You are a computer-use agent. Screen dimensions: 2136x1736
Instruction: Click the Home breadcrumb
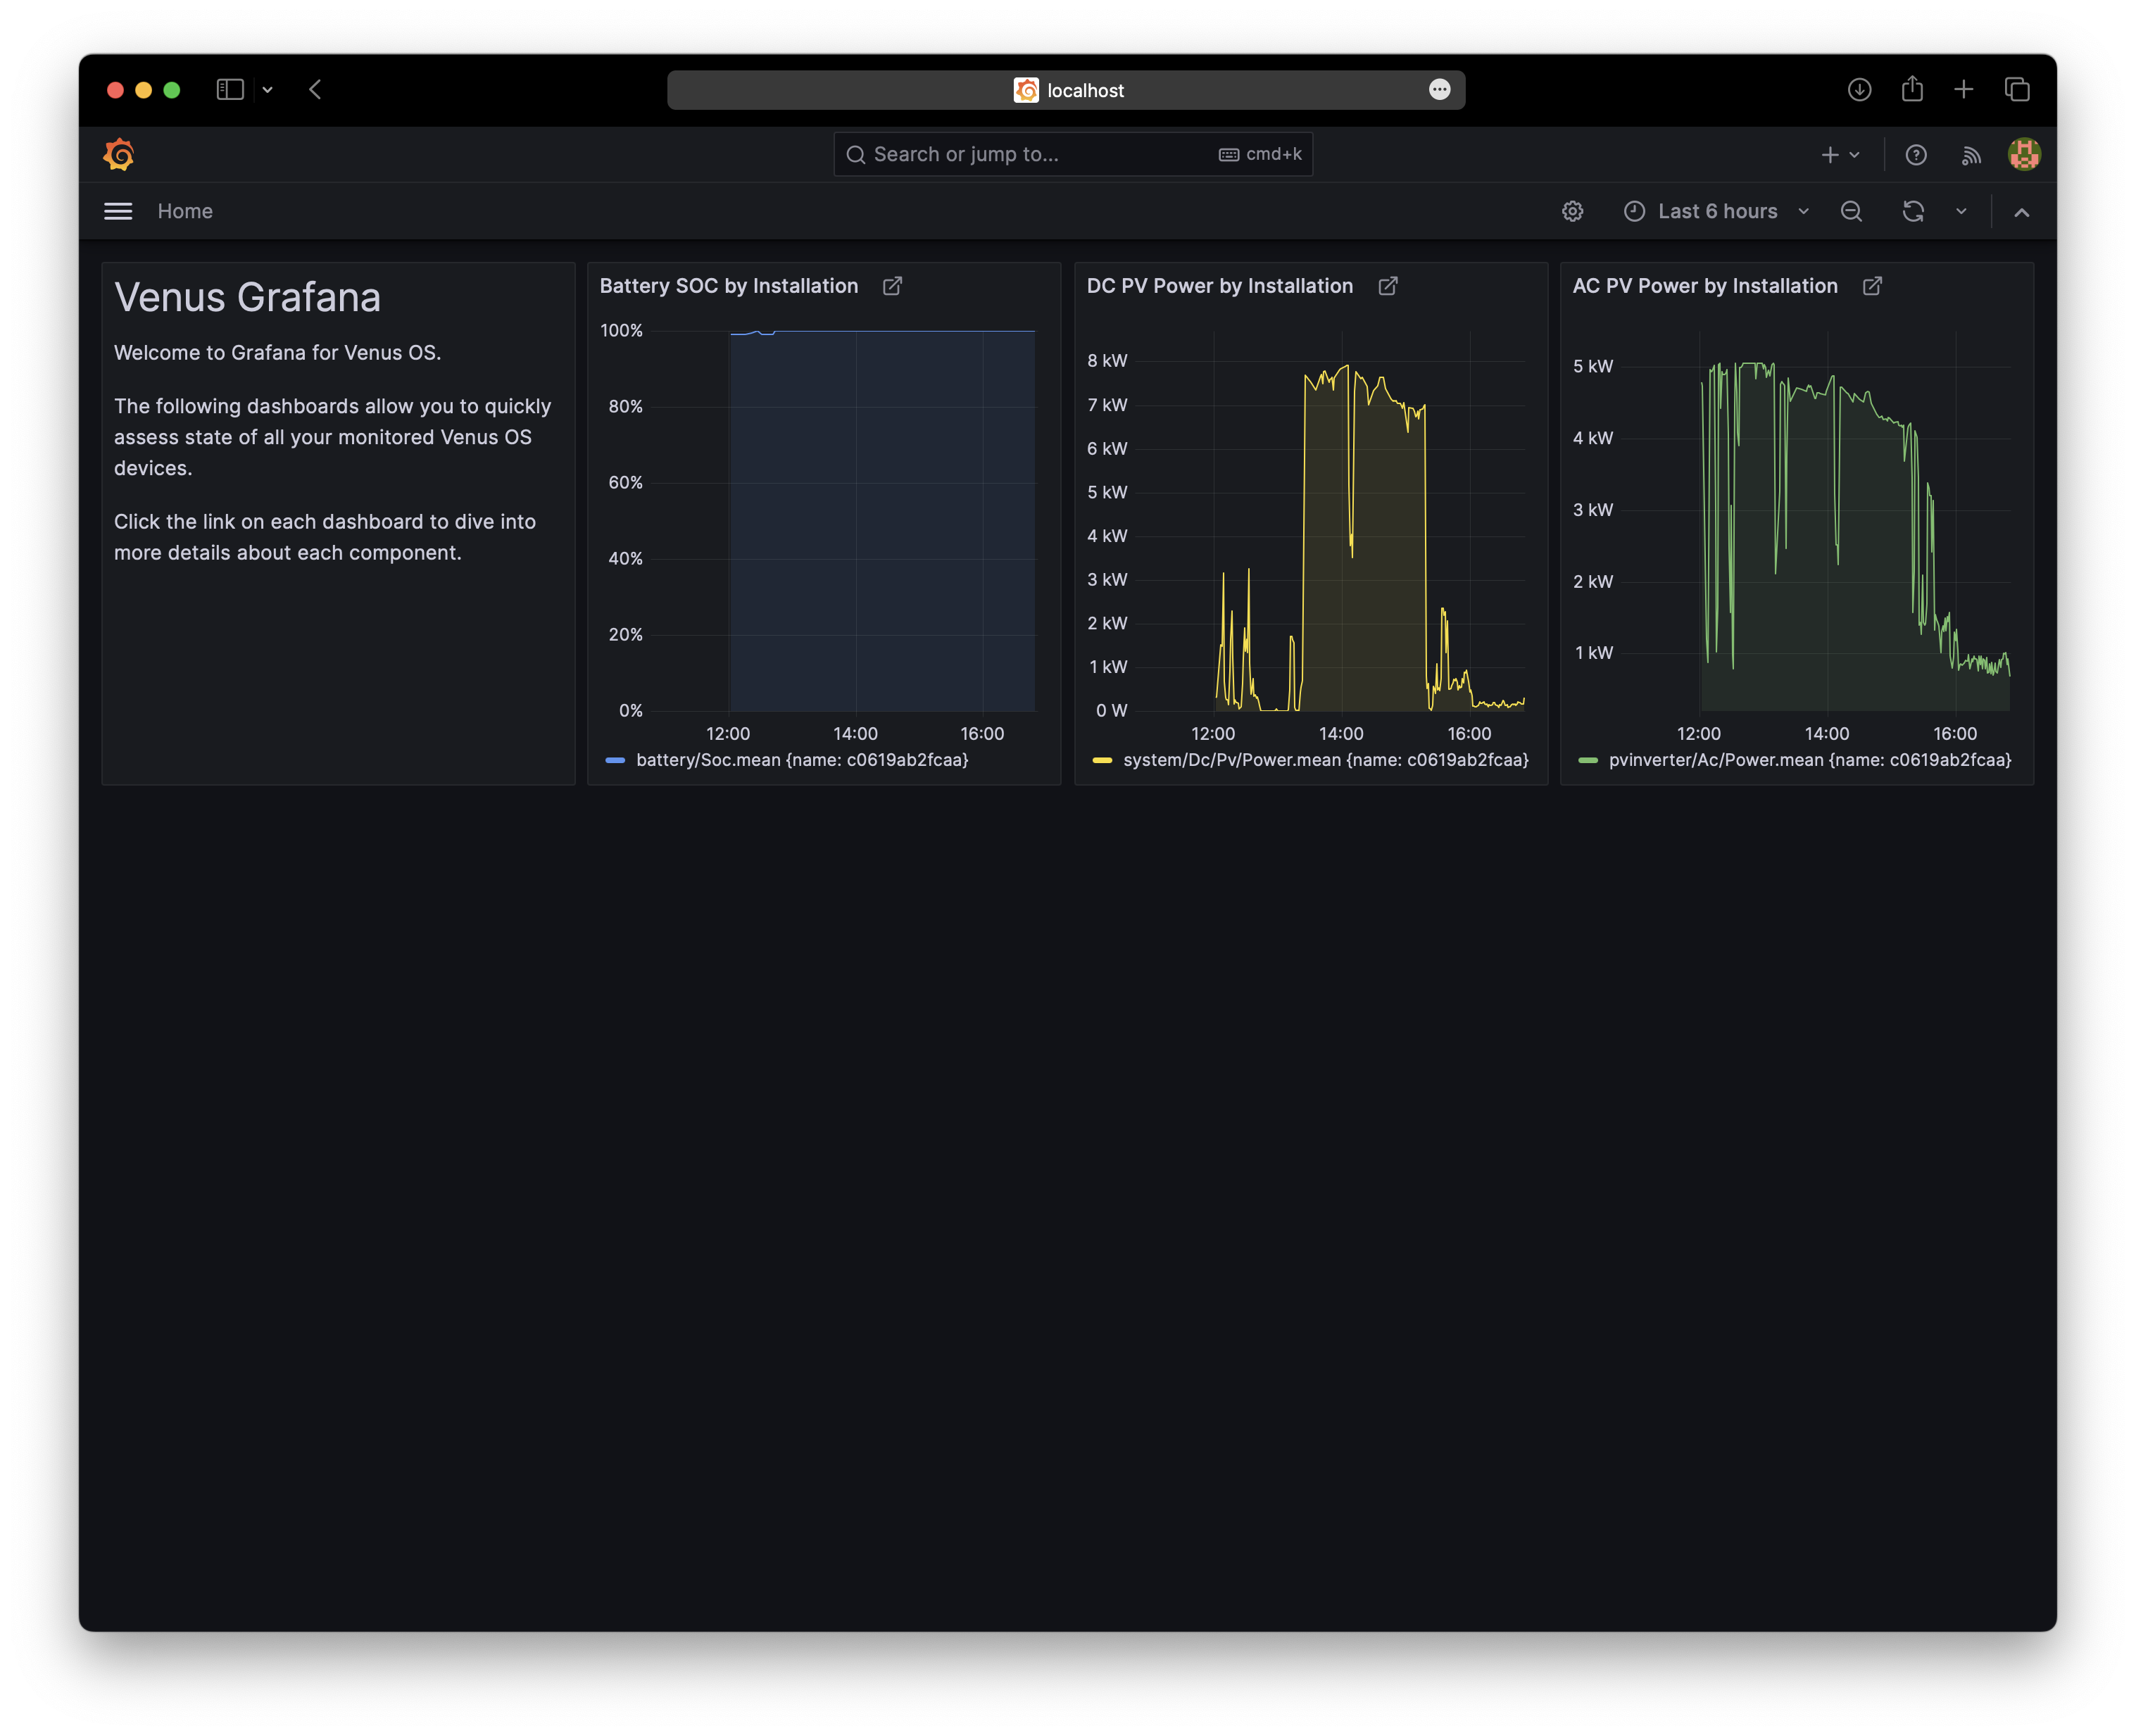(x=185, y=211)
